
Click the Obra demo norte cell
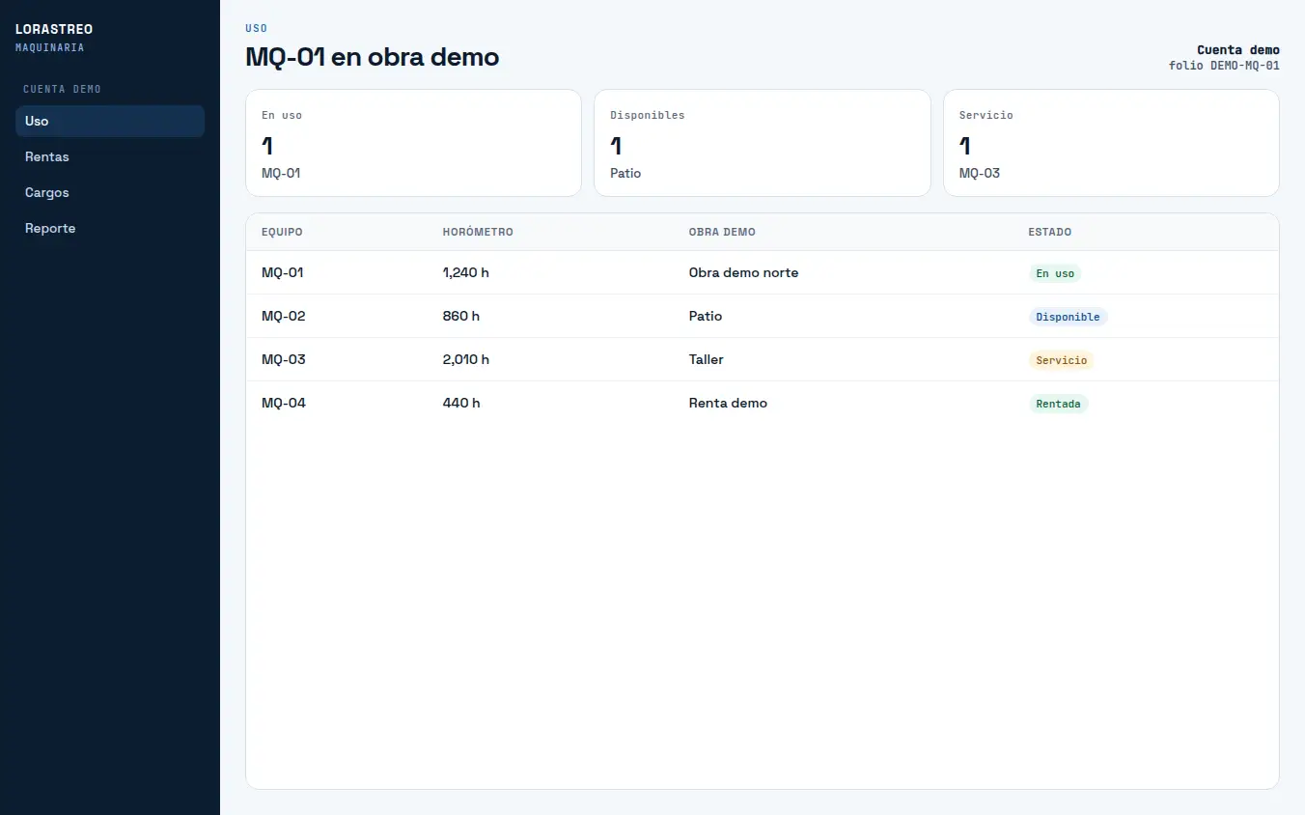743,272
